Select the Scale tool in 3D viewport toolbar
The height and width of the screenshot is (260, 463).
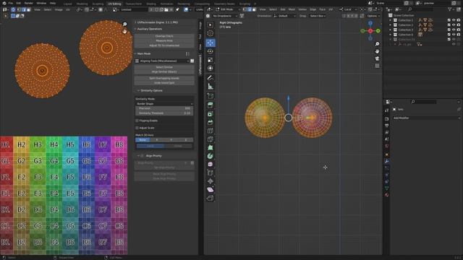pos(211,60)
